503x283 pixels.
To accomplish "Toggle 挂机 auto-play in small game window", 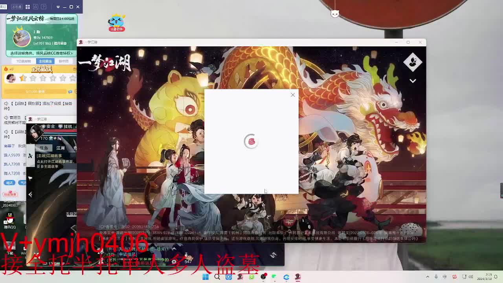I will click(x=66, y=127).
